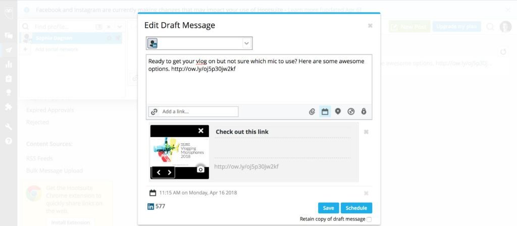Click the Save button
Screen dimensions: 517x226
pos(328,208)
